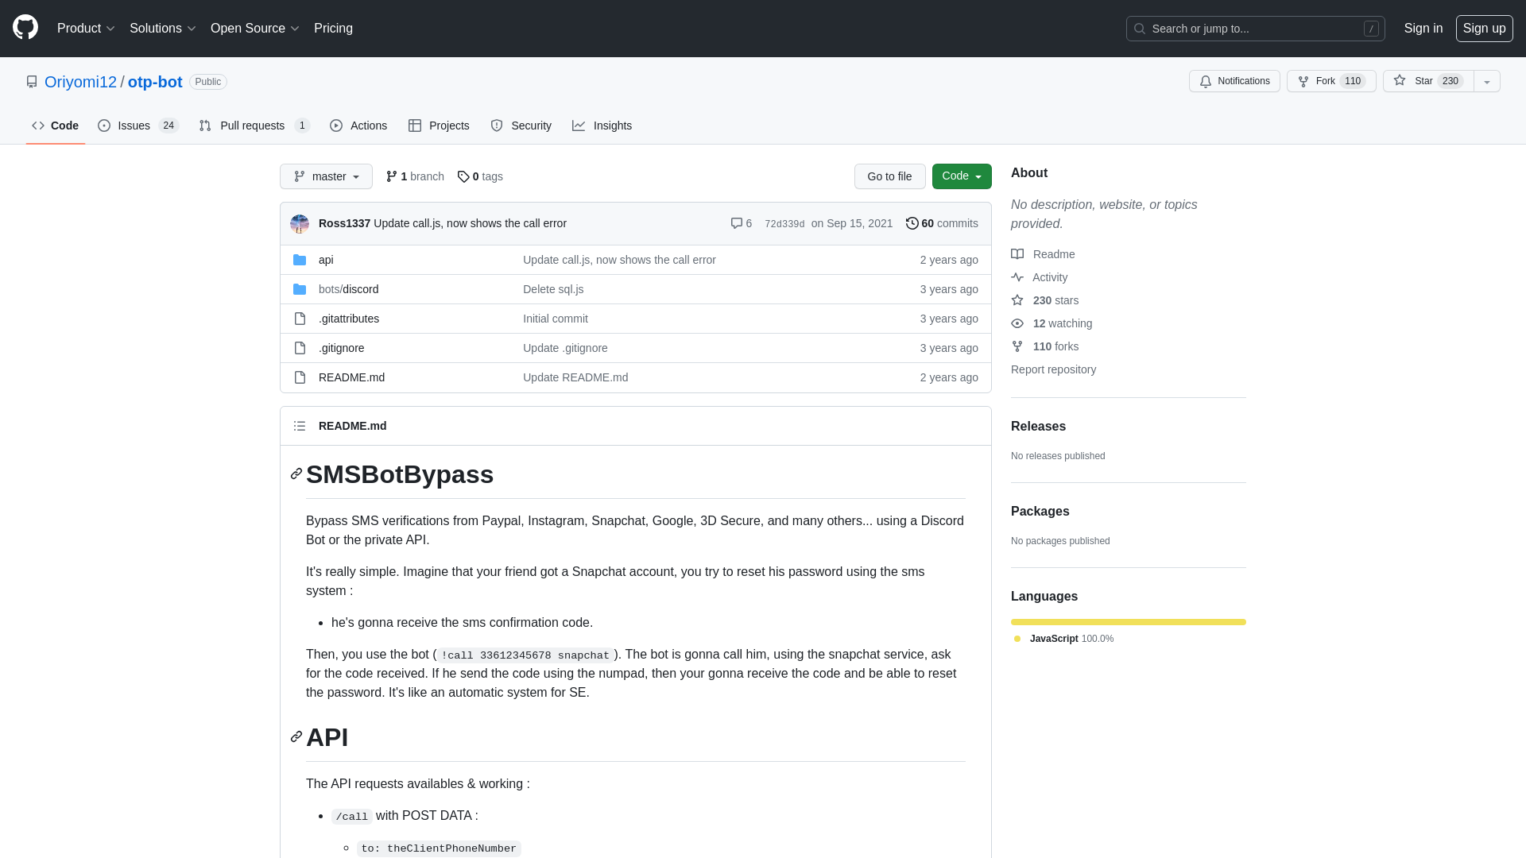The image size is (1526, 858).
Task: Click Oriyomi12 profile link
Action: coord(79,81)
